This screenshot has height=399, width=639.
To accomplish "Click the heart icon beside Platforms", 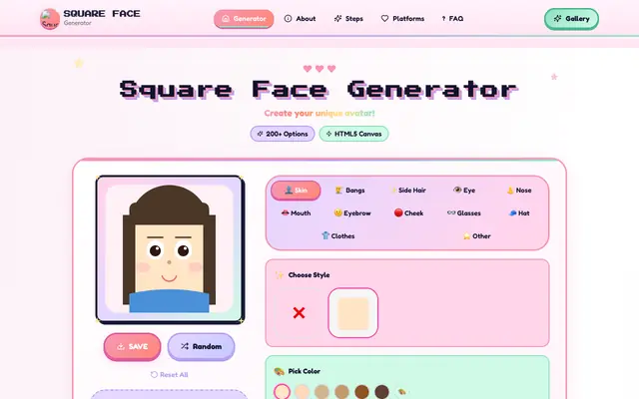I will [x=384, y=18].
